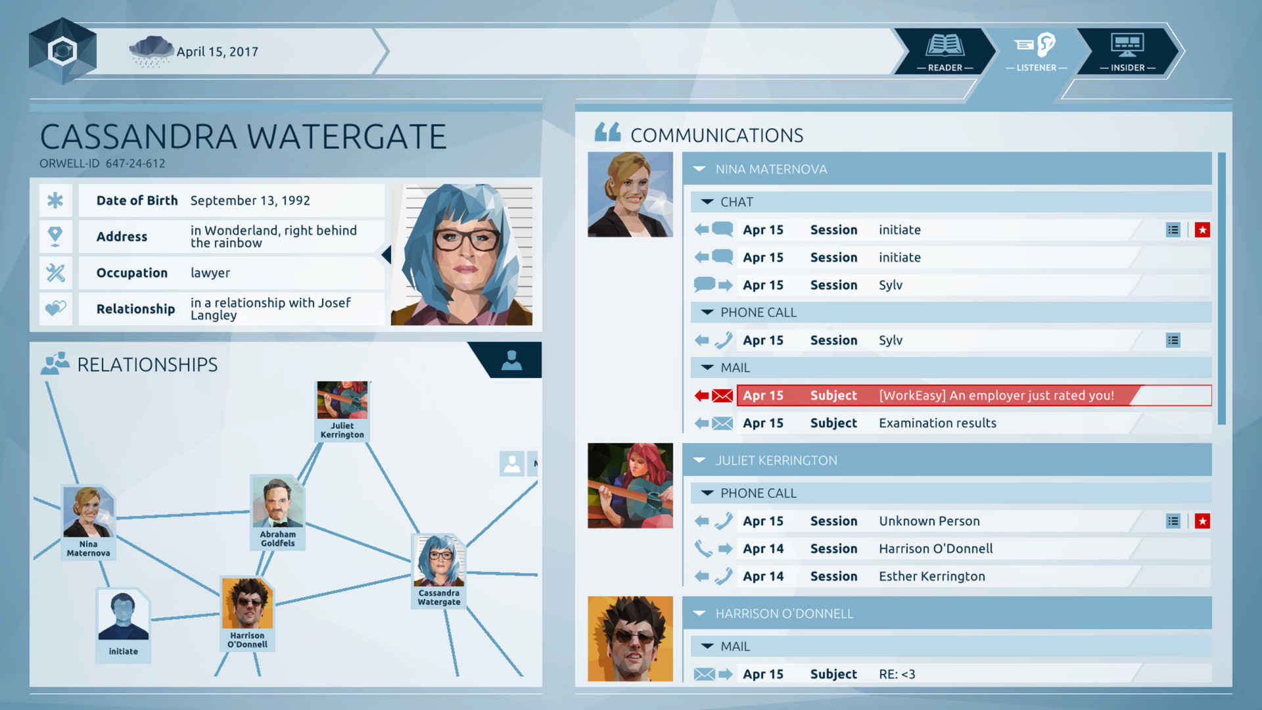Switch to the INSIDER tab
The height and width of the screenshot is (710, 1262).
tap(1128, 53)
